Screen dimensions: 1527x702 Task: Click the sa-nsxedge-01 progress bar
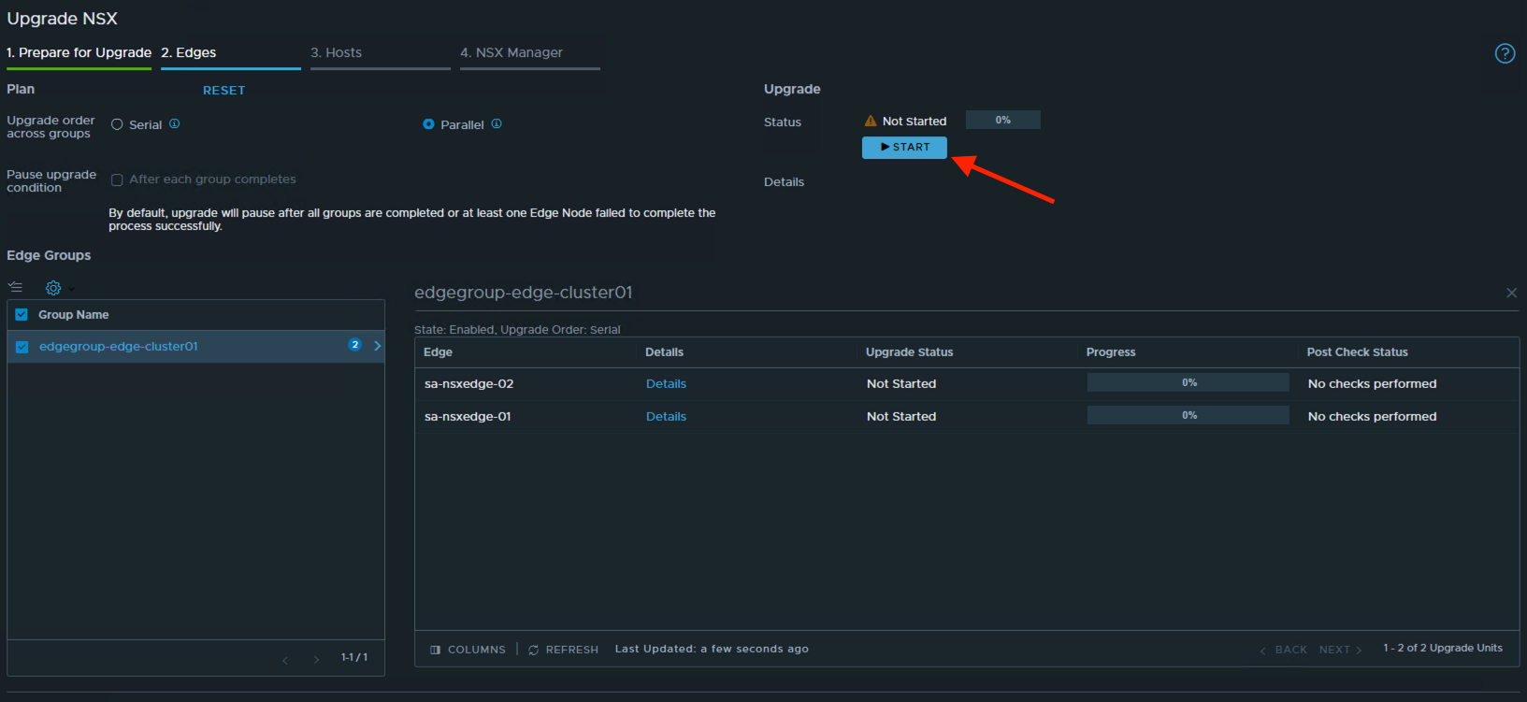click(1188, 415)
